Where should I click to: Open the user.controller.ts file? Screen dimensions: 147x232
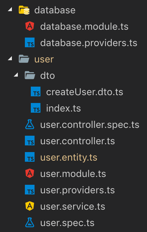click(78, 141)
